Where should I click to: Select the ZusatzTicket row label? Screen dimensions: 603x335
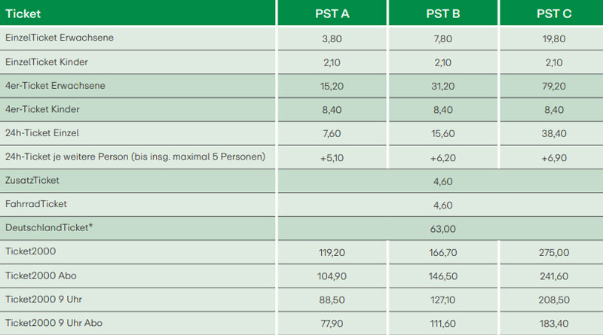pyautogui.click(x=32, y=181)
